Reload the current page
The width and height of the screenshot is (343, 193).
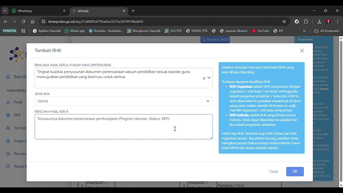24,21
